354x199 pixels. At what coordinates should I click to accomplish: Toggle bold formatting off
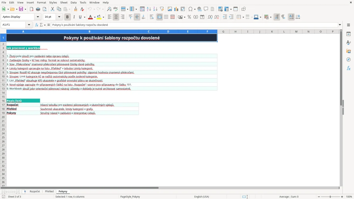pyautogui.click(x=68, y=17)
